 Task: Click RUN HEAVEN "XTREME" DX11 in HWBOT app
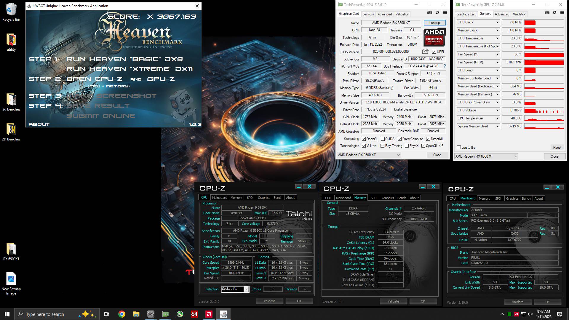(x=130, y=69)
